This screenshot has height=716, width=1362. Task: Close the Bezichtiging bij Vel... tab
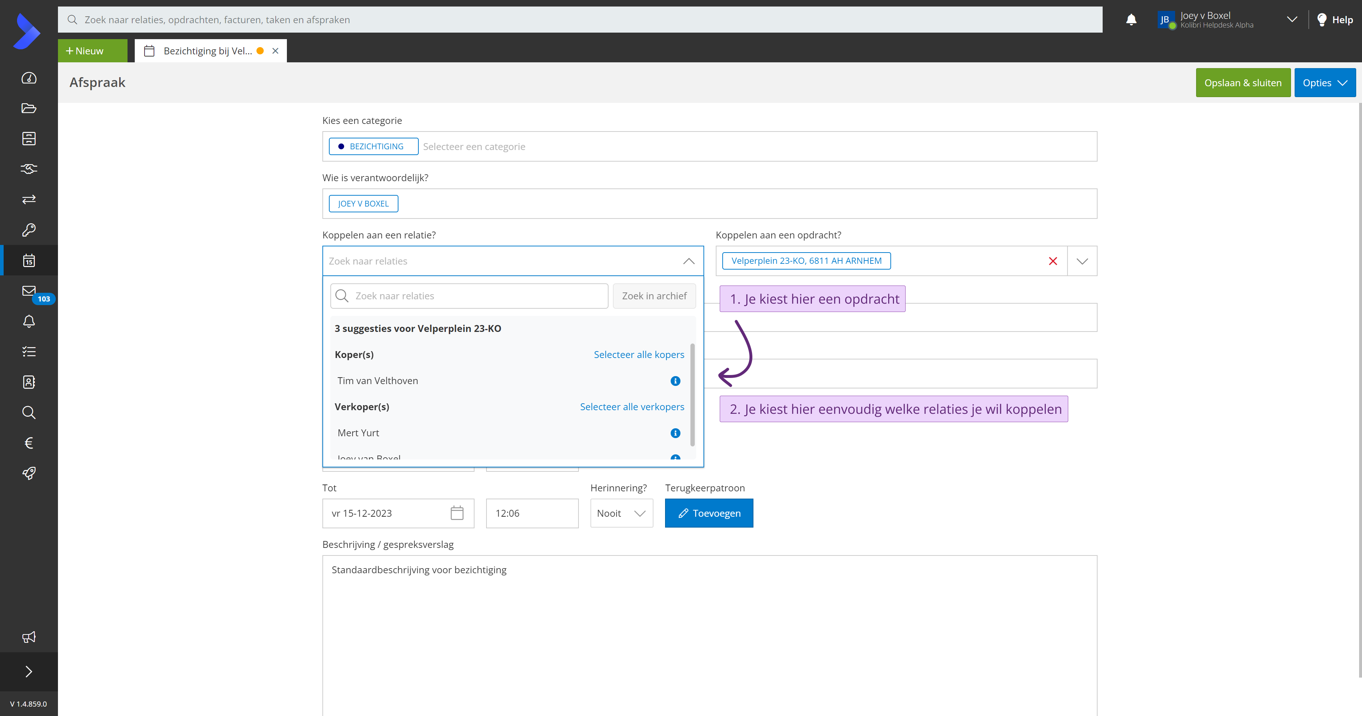pos(275,51)
